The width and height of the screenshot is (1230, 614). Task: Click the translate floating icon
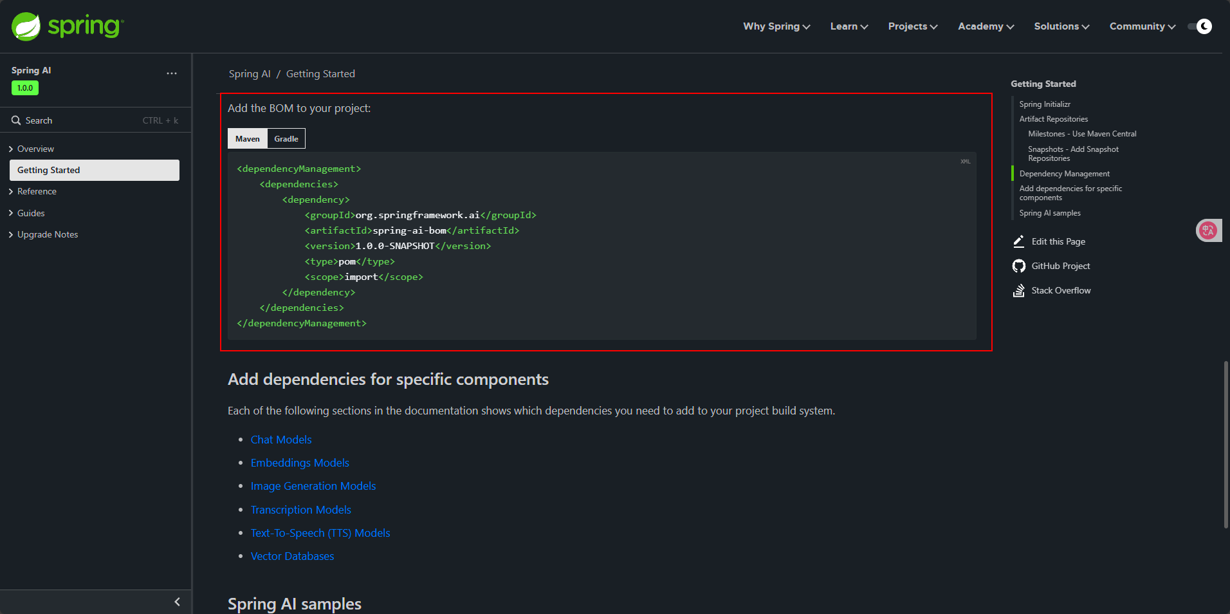pos(1208,230)
